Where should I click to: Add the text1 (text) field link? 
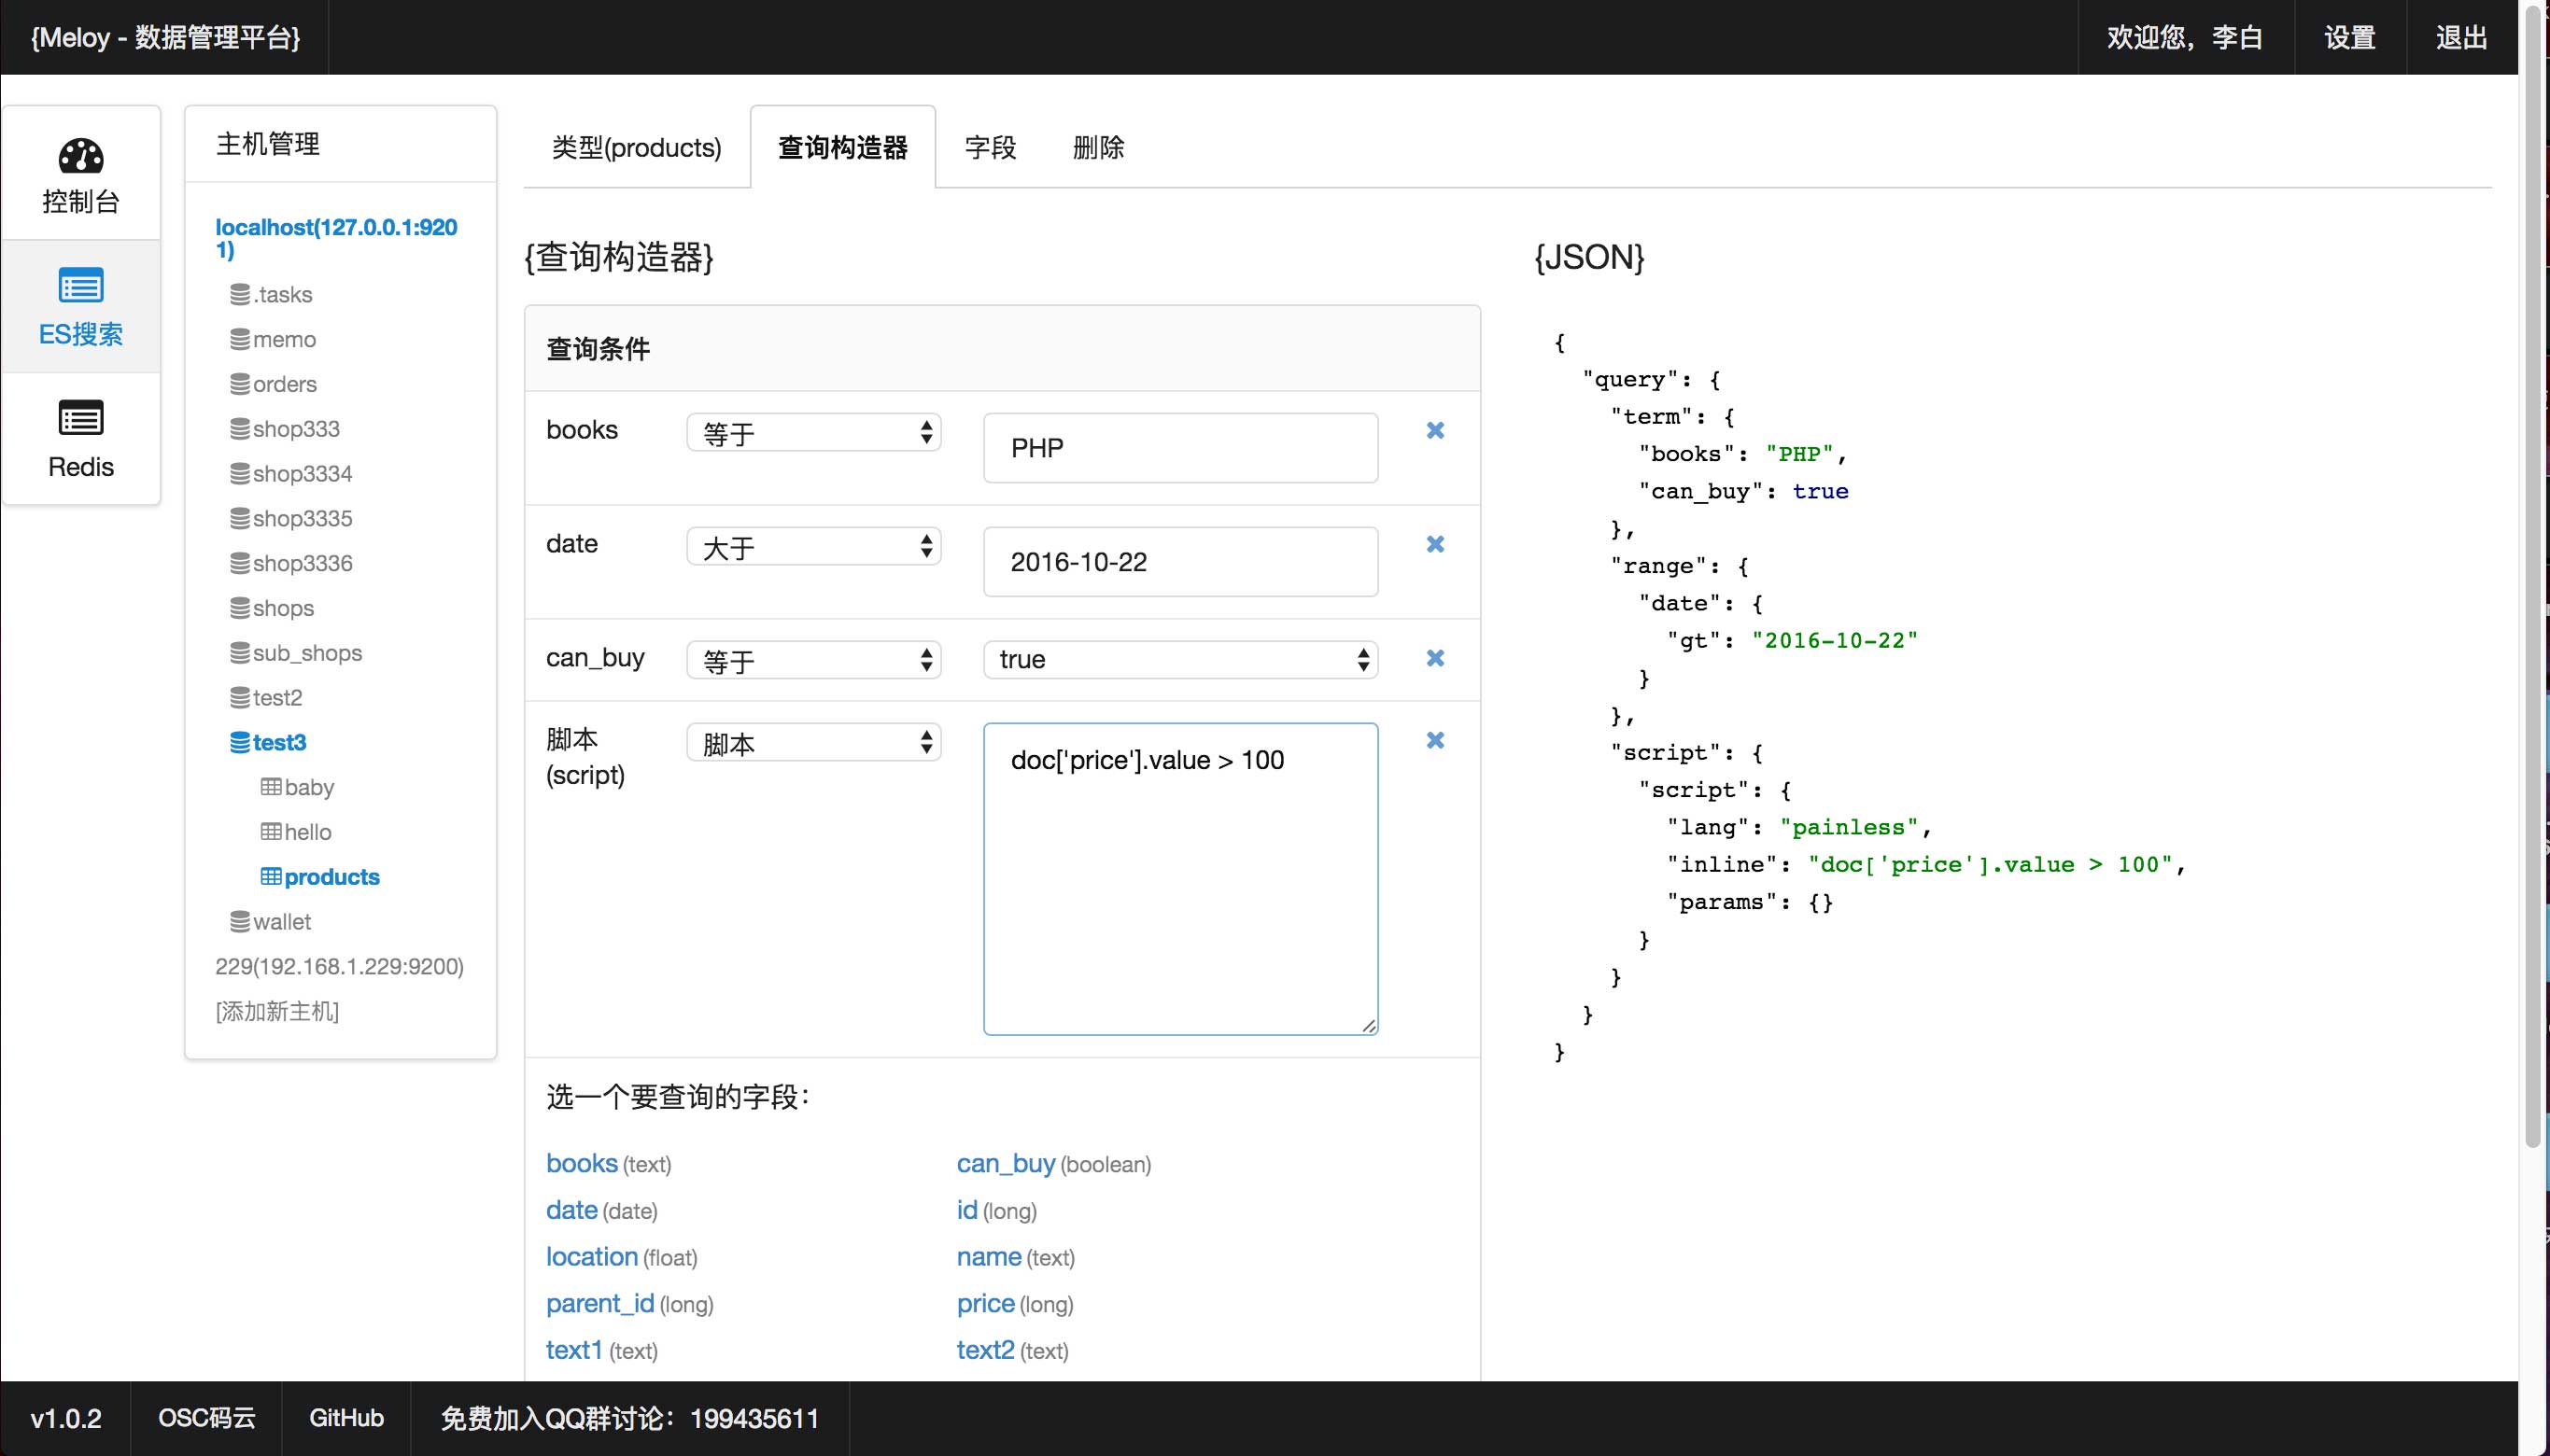[574, 1350]
